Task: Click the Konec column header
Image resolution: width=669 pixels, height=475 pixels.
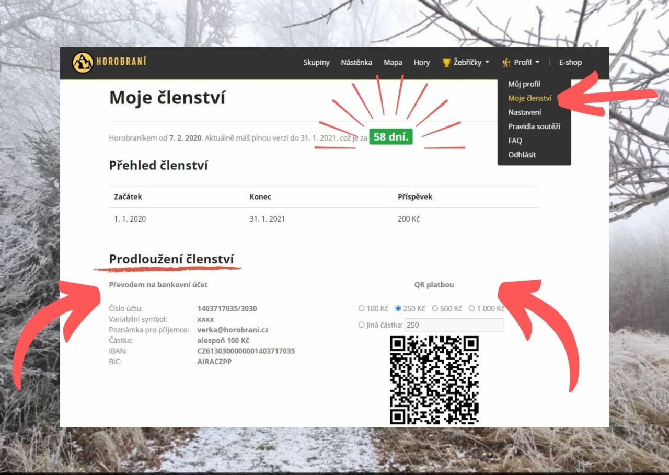Action: pyautogui.click(x=260, y=197)
